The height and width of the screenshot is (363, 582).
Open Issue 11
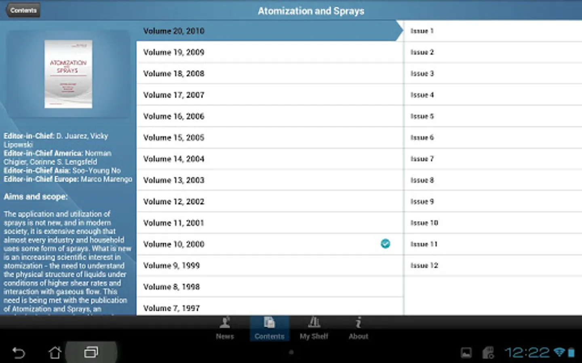click(x=493, y=244)
